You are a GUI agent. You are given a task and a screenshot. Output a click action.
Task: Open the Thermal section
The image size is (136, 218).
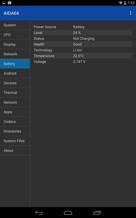(x=15, y=93)
